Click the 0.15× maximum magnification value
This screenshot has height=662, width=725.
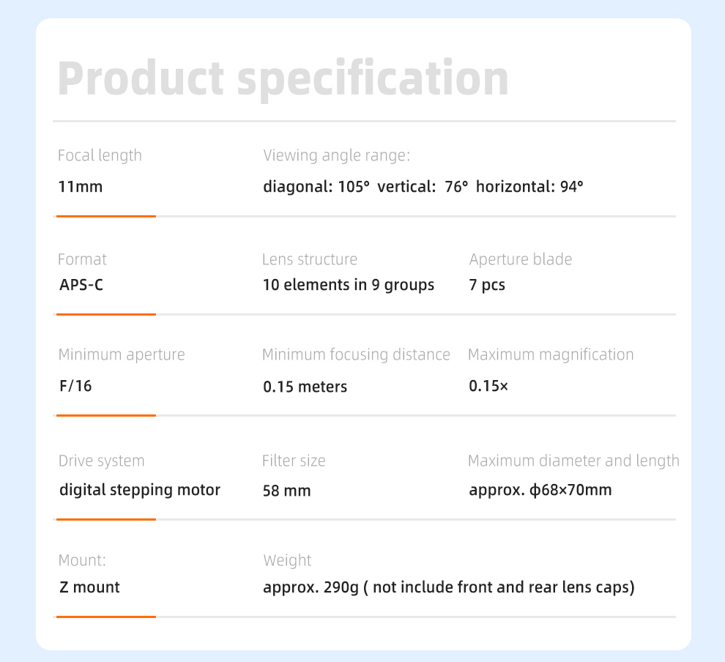(488, 386)
